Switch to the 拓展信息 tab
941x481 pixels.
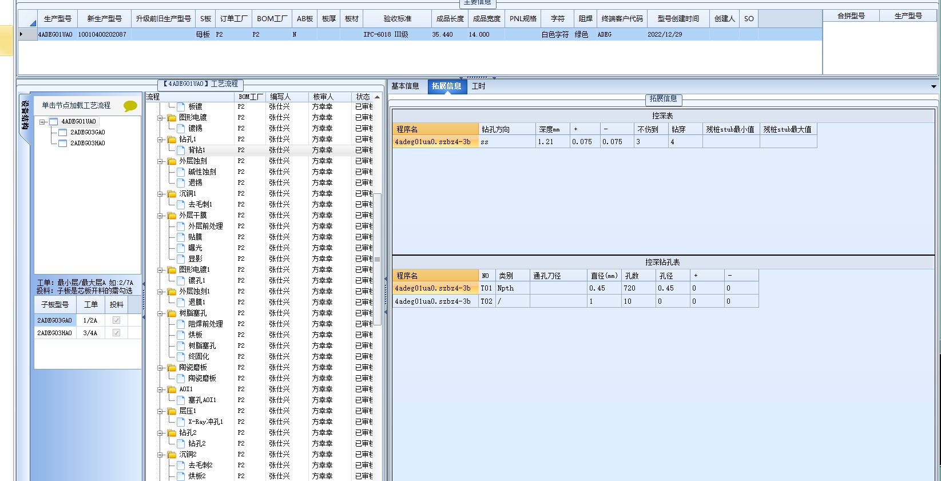(447, 86)
